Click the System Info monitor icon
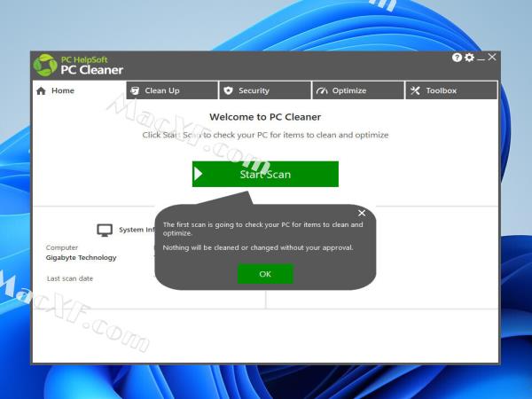This screenshot has height=399, width=532. click(105, 230)
